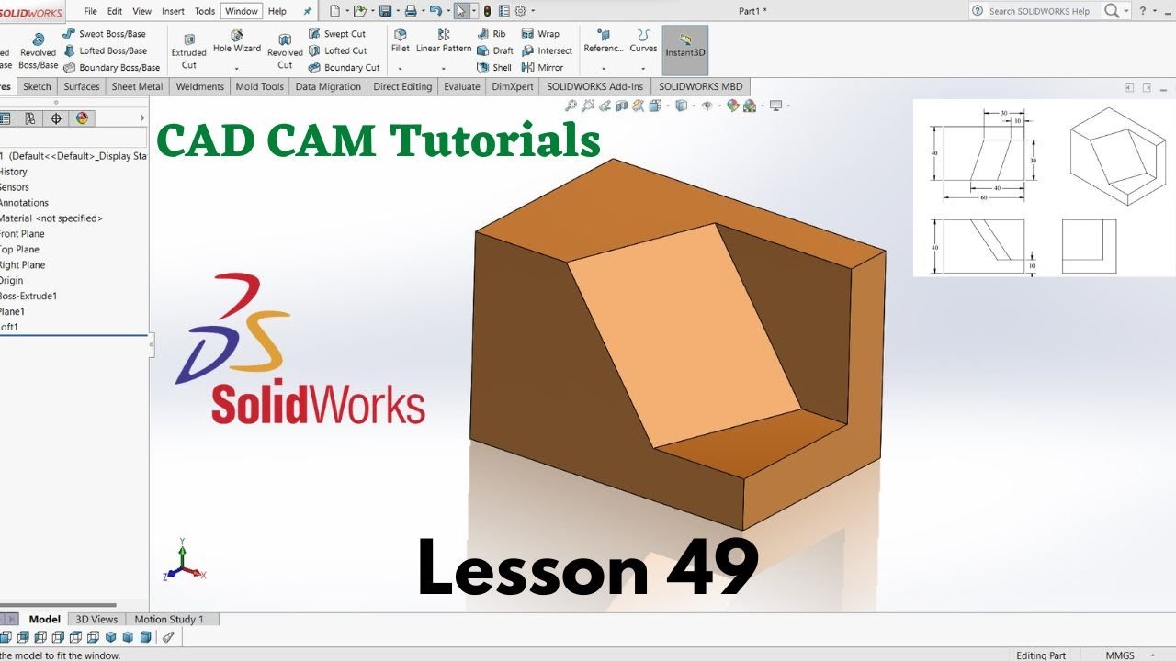The height and width of the screenshot is (661, 1176).
Task: Open the Reference Geometry dropdown arrow
Action: (604, 69)
